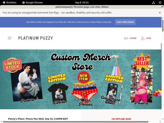This screenshot has width=164, height=123.
Task: Click the JOIN link
Action: click(148, 38)
